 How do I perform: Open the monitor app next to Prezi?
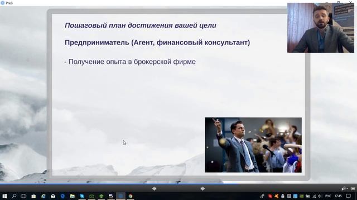click(111, 196)
